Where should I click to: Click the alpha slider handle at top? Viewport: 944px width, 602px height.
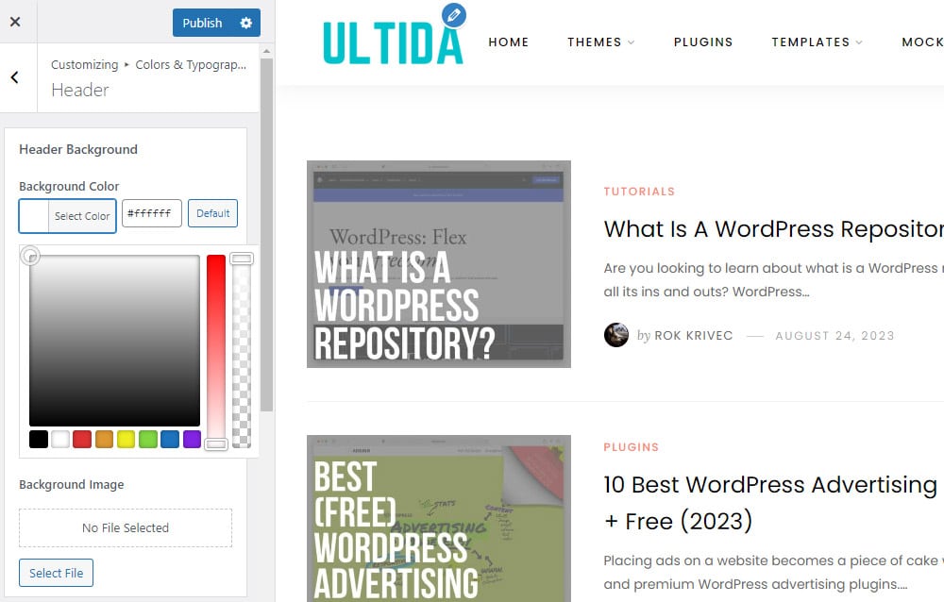click(x=242, y=259)
